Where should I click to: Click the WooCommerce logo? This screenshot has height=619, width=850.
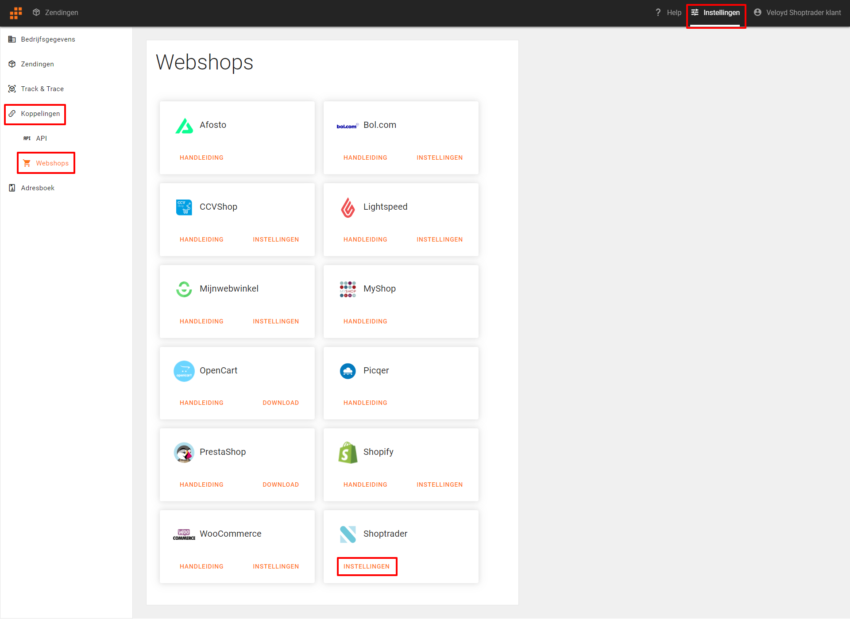tap(184, 534)
